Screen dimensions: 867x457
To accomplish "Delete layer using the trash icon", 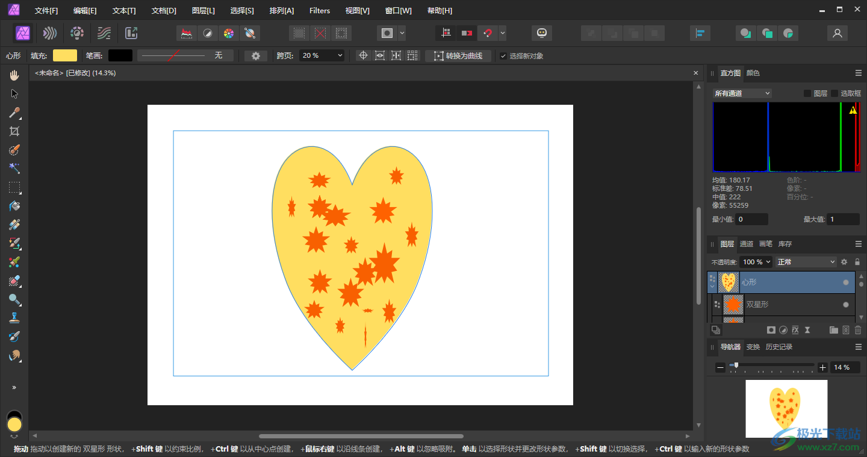I will click(x=858, y=330).
